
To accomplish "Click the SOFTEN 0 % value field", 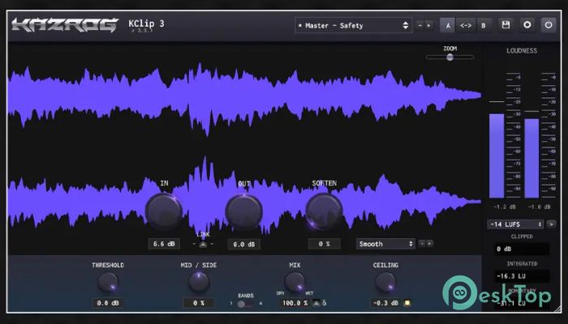I will (325, 244).
